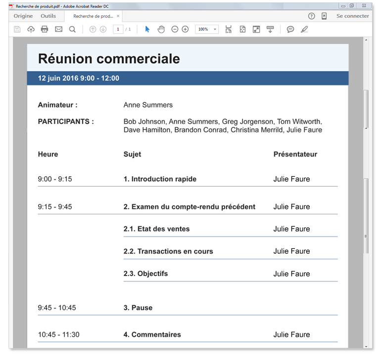Click the 4. Commentaires entry
Image resolution: width=381 pixels, height=359 pixels.
152,335
